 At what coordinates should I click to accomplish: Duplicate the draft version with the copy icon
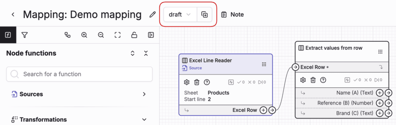[205, 15]
